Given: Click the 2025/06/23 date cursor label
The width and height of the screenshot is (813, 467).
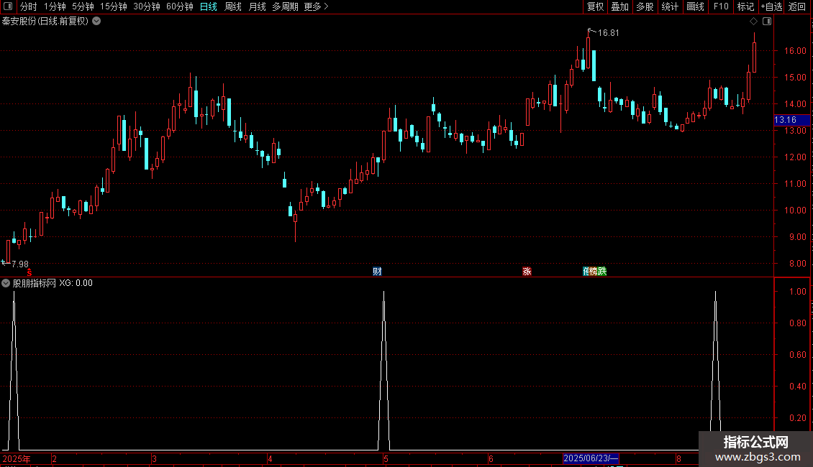Looking at the screenshot, I should coord(591,458).
